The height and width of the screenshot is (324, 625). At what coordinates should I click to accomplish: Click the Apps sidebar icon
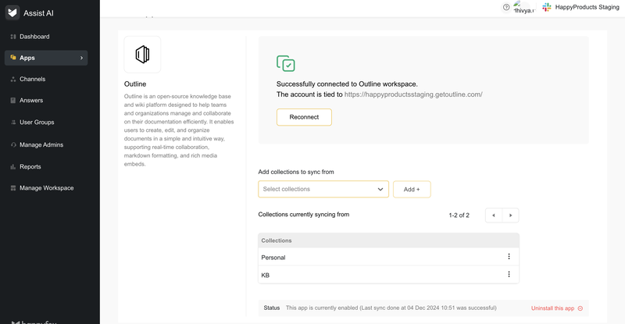13,58
